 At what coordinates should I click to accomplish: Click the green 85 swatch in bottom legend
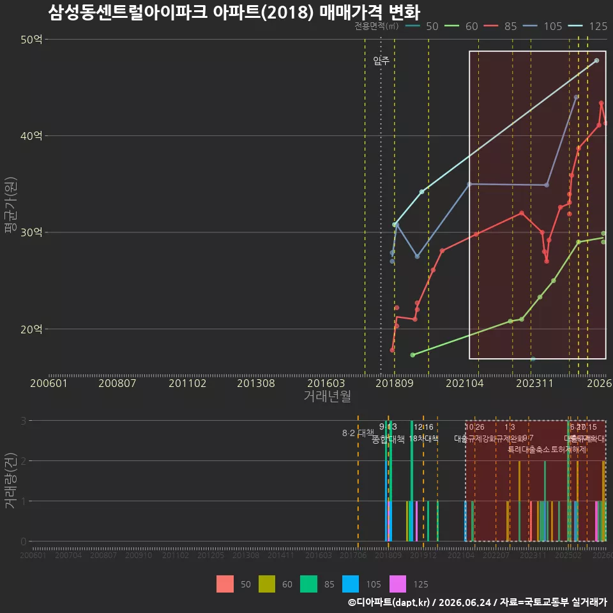(308, 584)
